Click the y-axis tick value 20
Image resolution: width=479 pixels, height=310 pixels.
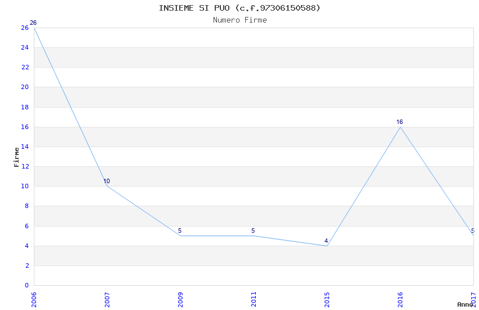pyautogui.click(x=25, y=87)
